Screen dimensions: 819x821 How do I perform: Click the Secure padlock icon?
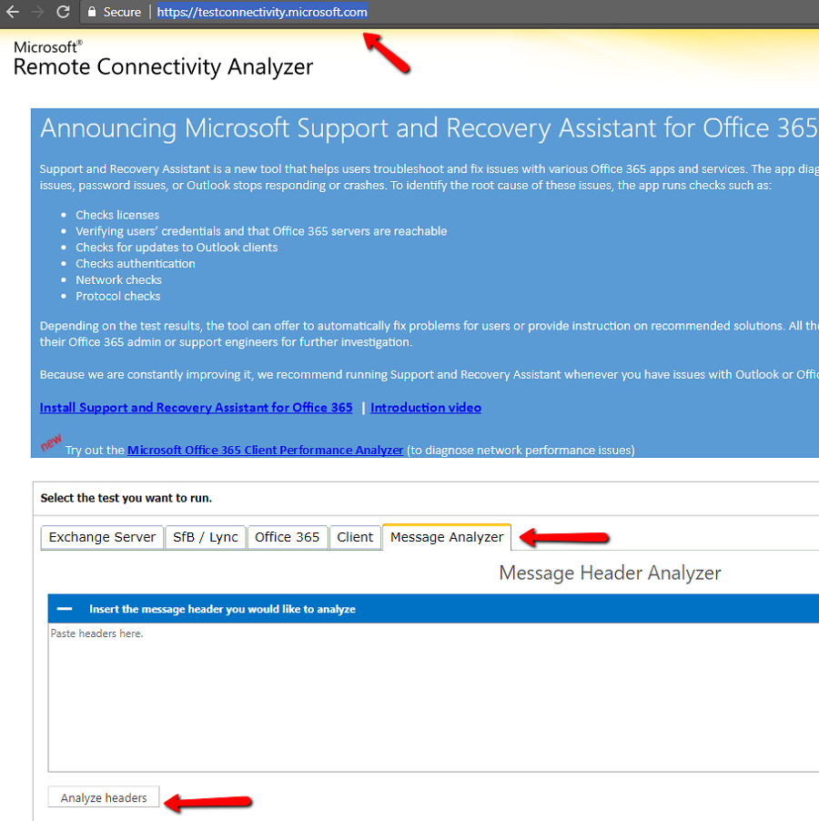pyautogui.click(x=92, y=12)
